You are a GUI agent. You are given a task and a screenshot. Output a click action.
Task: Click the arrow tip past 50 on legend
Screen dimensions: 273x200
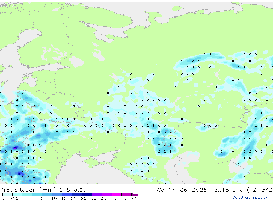(136, 195)
